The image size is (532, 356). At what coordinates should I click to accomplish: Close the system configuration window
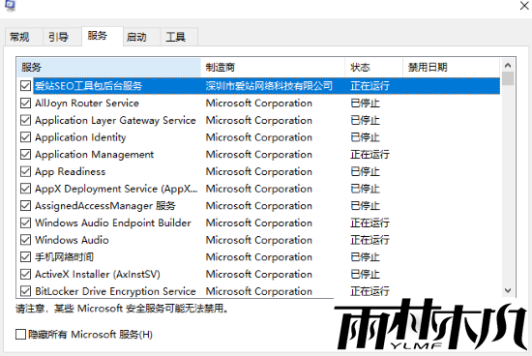(524, 6)
